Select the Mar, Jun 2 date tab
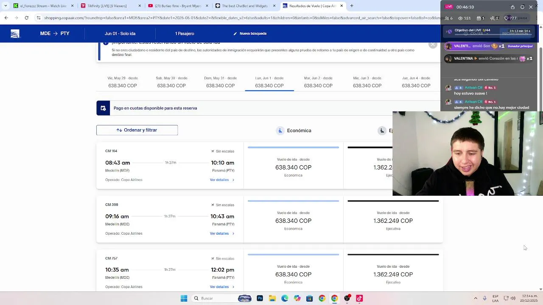The width and height of the screenshot is (543, 305). tap(318, 82)
